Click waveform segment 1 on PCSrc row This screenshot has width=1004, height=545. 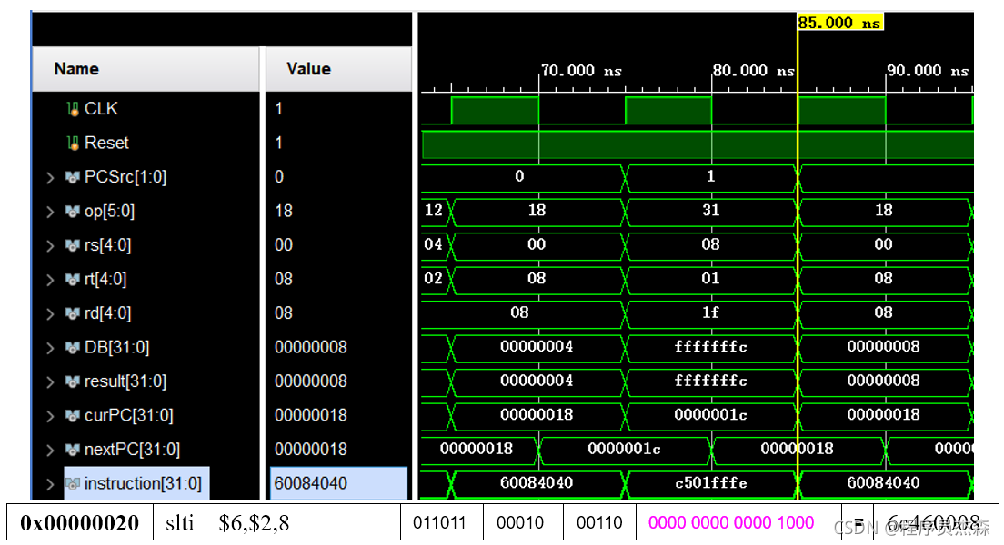coord(711,176)
